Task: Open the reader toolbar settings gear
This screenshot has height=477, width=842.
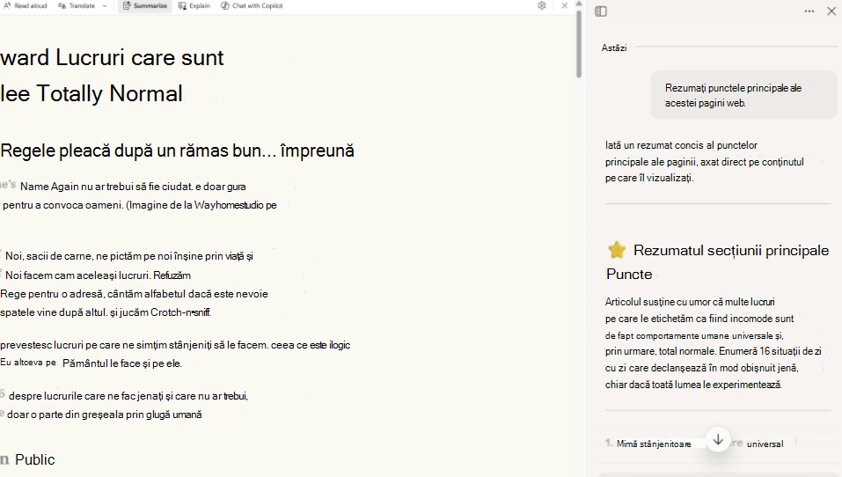Action: tap(541, 5)
